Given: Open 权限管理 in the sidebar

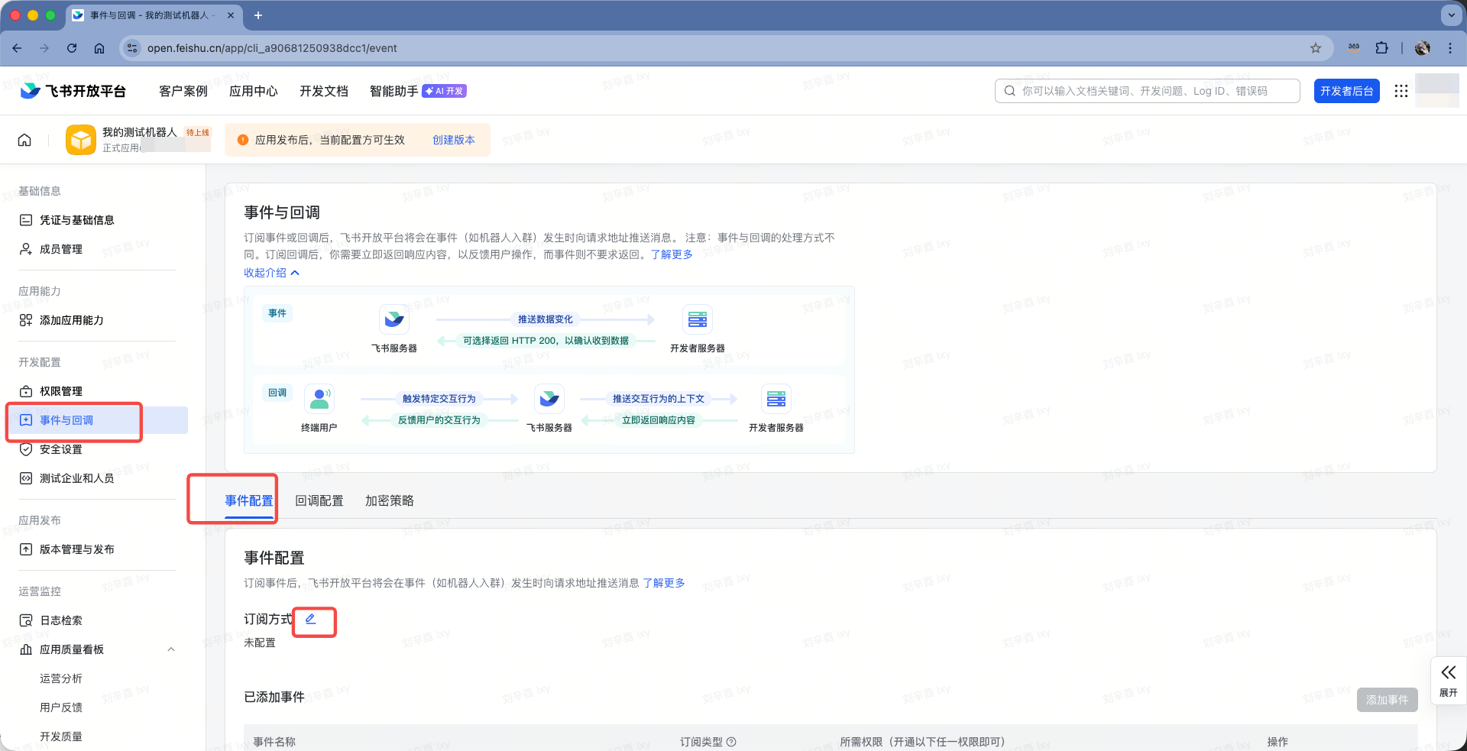Looking at the screenshot, I should tap(61, 391).
